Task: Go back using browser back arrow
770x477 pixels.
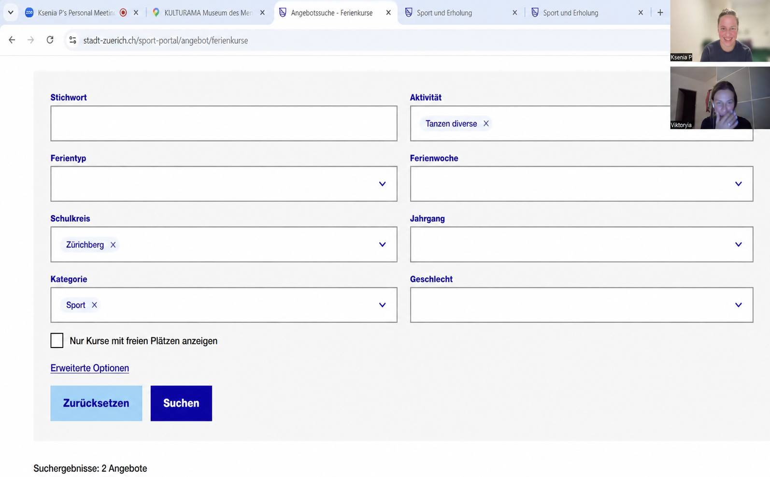Action: (12, 40)
